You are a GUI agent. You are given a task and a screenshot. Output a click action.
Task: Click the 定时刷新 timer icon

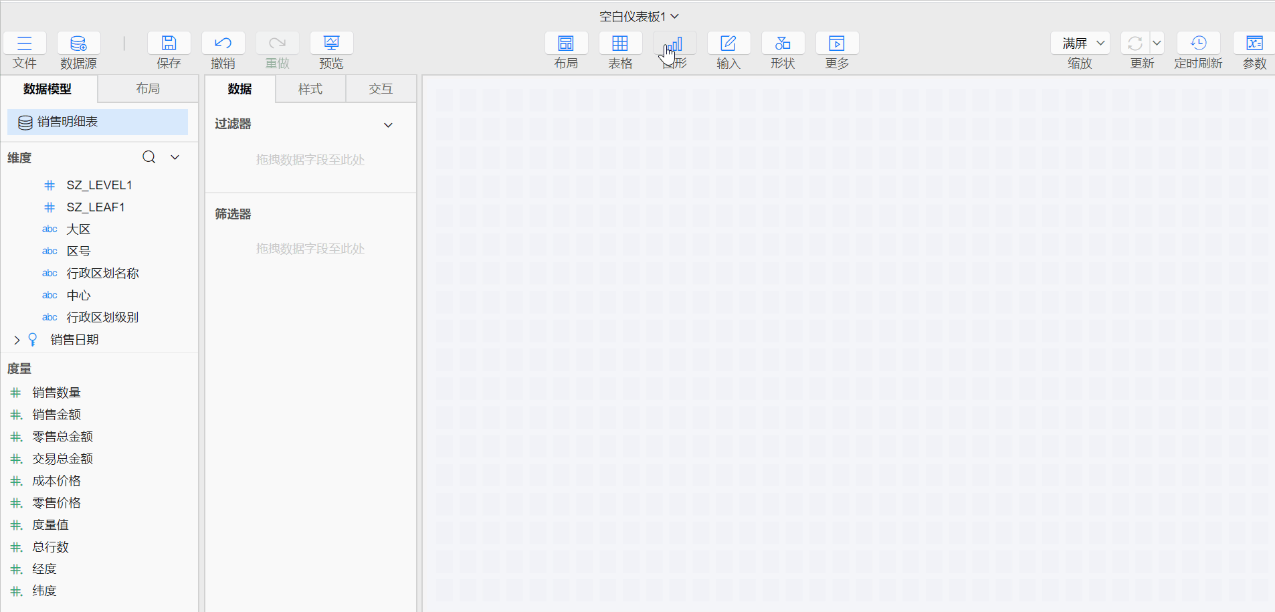(1198, 44)
